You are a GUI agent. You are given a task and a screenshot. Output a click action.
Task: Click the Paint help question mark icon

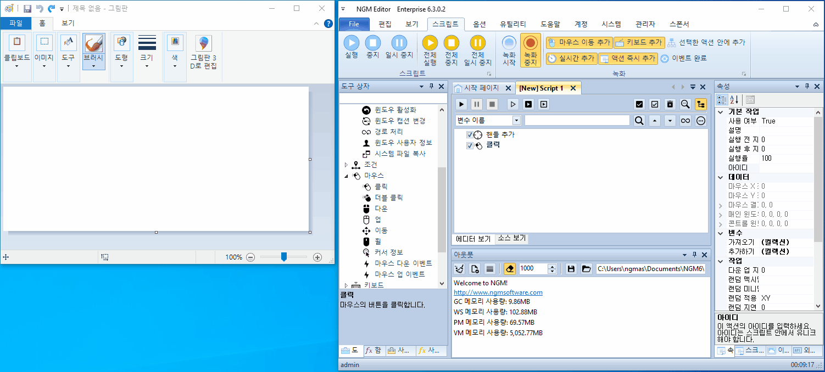(x=328, y=24)
